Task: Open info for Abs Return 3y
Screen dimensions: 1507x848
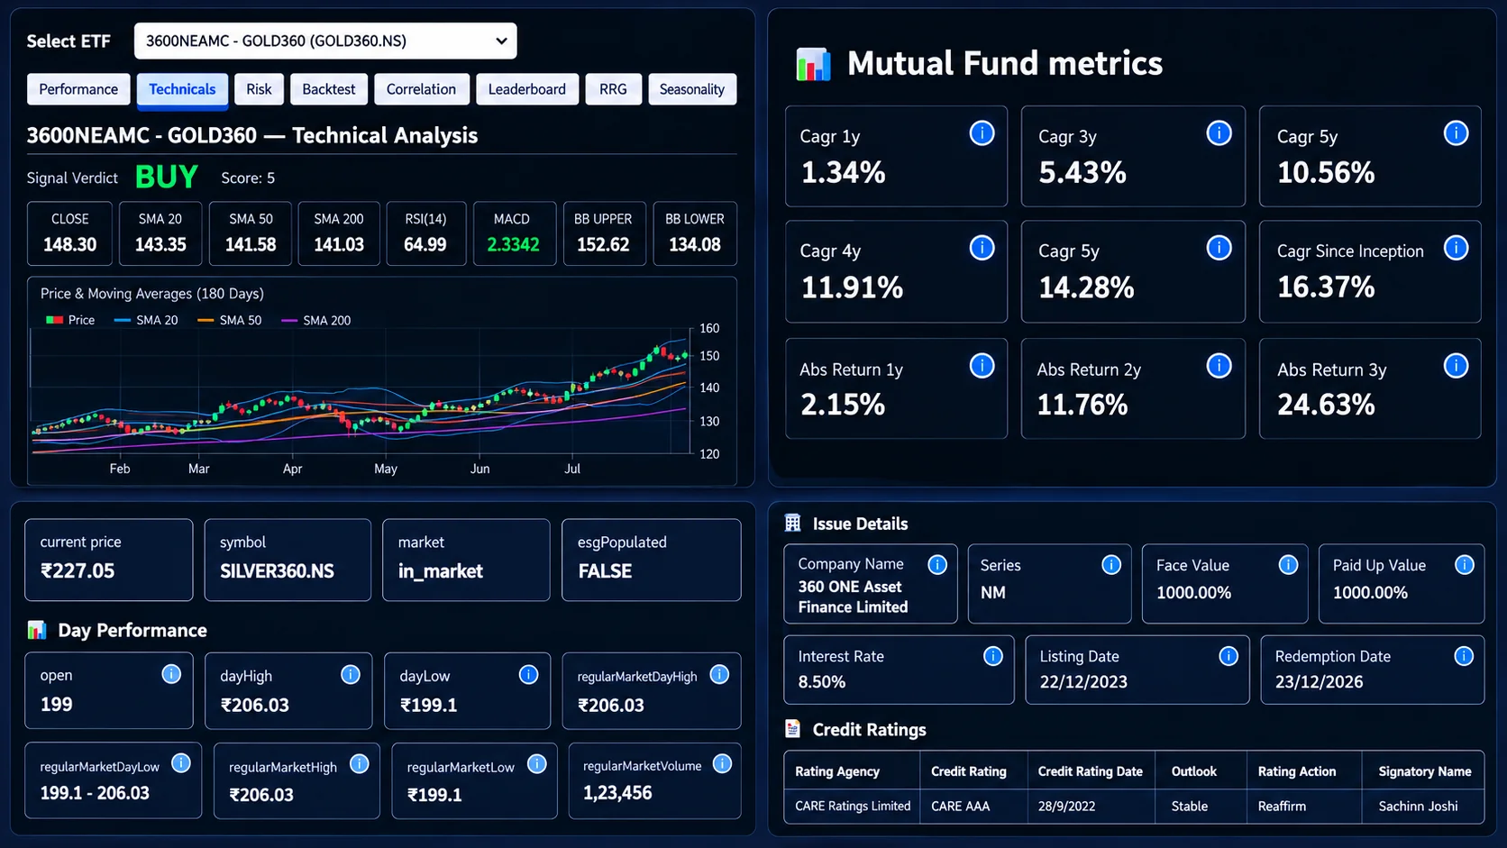Action: click(1456, 366)
